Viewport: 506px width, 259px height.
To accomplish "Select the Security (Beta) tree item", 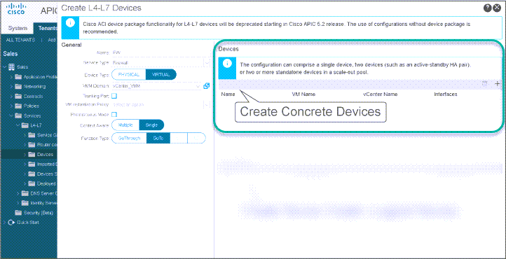I will point(39,213).
